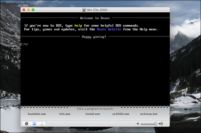Click the 'Click a program to launch:' label
Image resolution: width=201 pixels, height=133 pixels.
tap(95, 109)
